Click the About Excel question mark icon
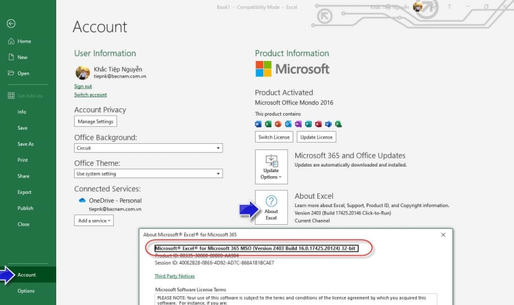 [x=271, y=201]
